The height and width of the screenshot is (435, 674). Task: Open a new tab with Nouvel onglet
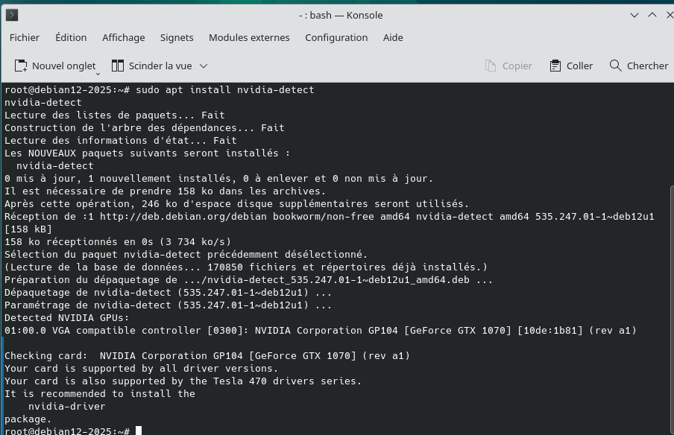(x=55, y=66)
